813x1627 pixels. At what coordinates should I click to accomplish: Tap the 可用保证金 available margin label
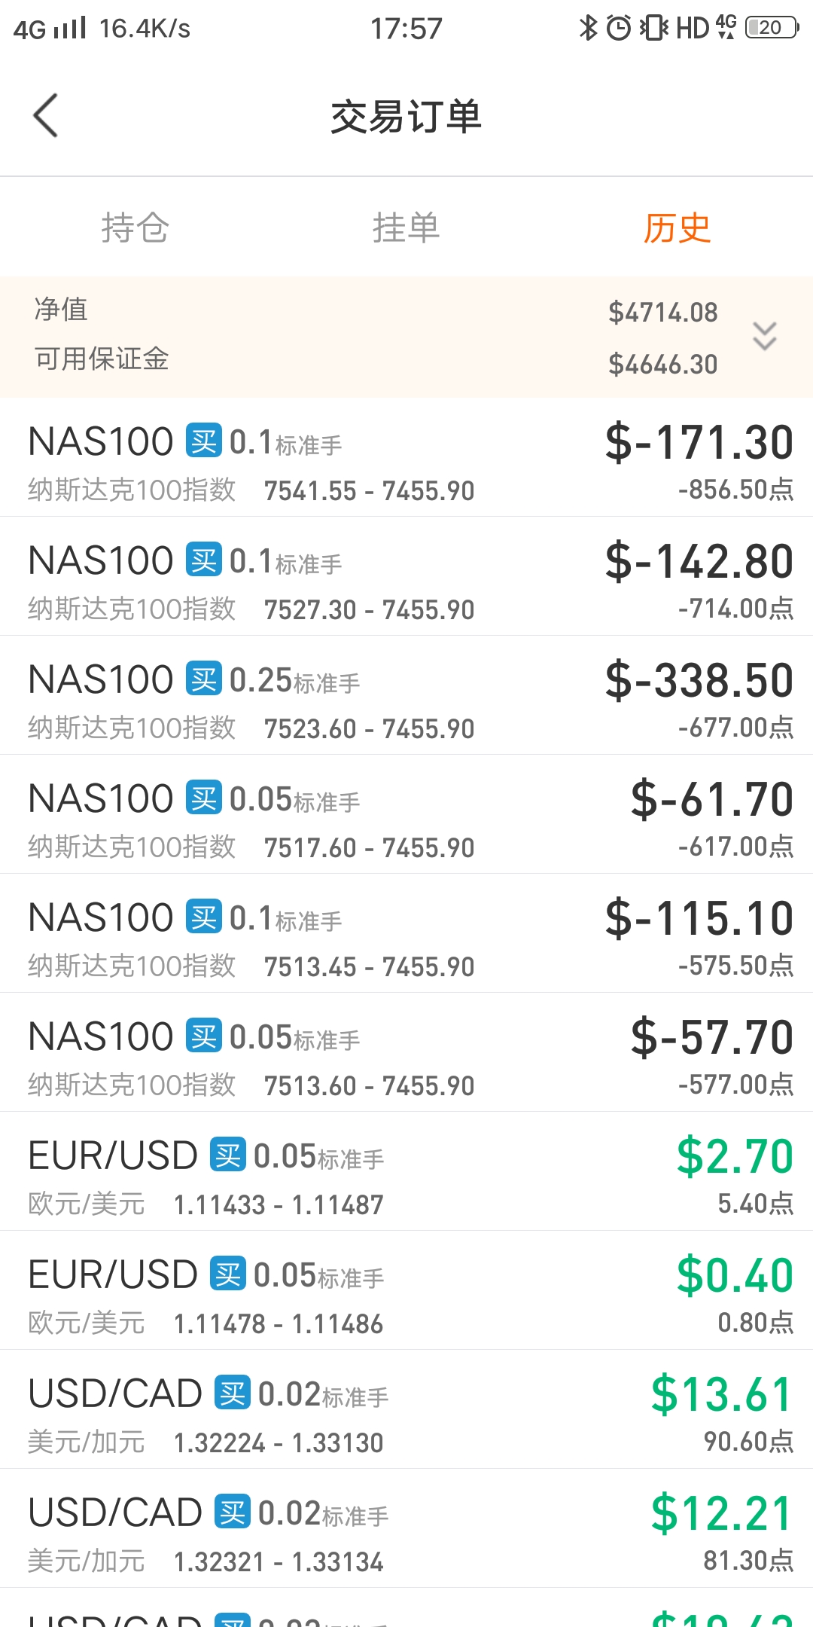(x=102, y=359)
